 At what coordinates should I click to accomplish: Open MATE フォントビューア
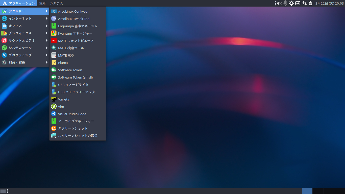coord(78,41)
